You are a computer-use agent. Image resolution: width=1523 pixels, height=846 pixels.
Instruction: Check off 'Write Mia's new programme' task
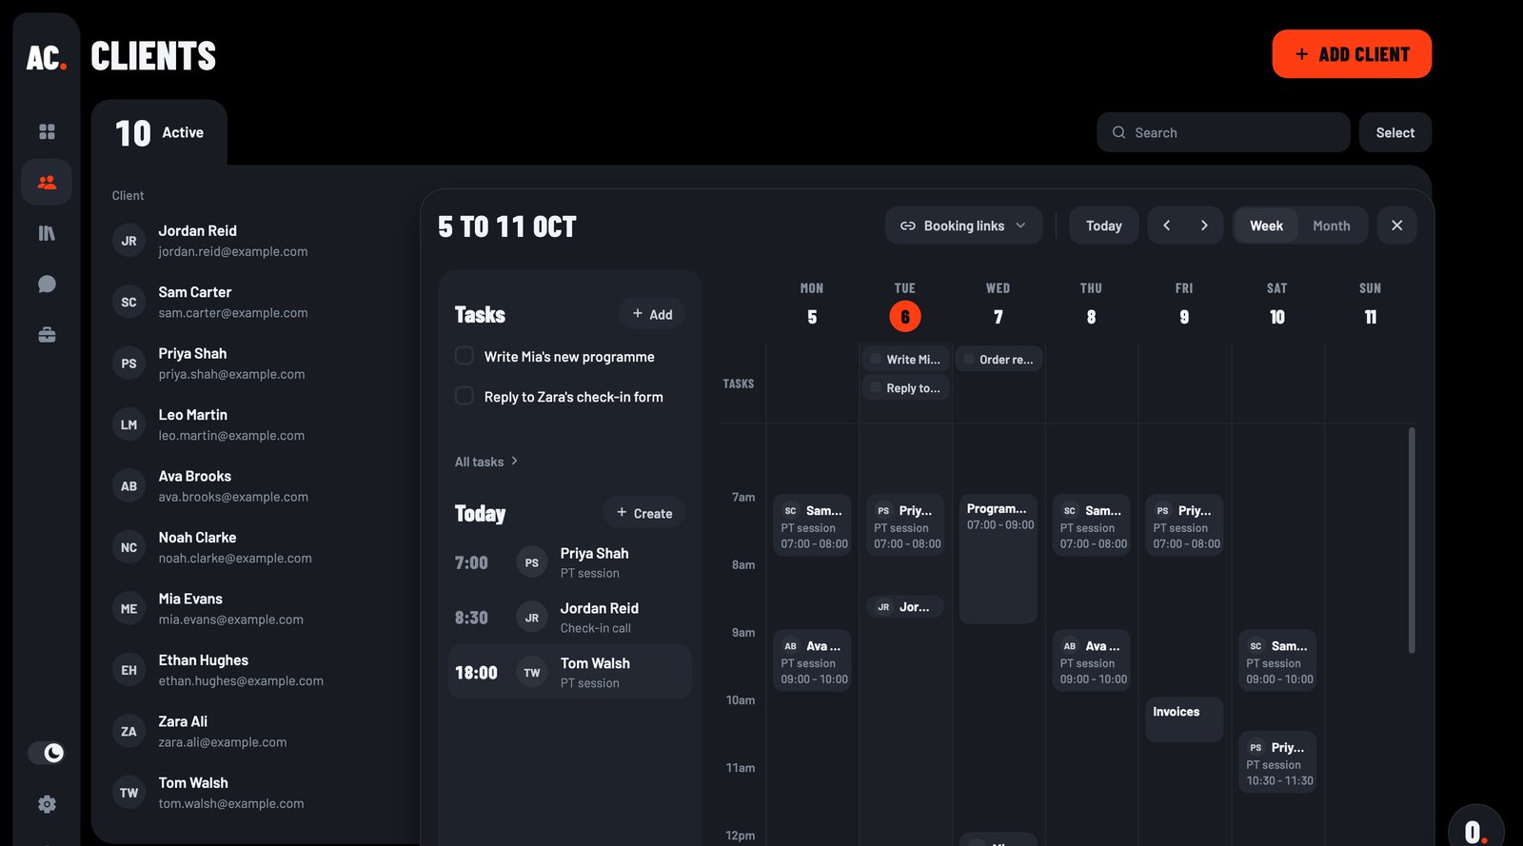[x=465, y=356]
